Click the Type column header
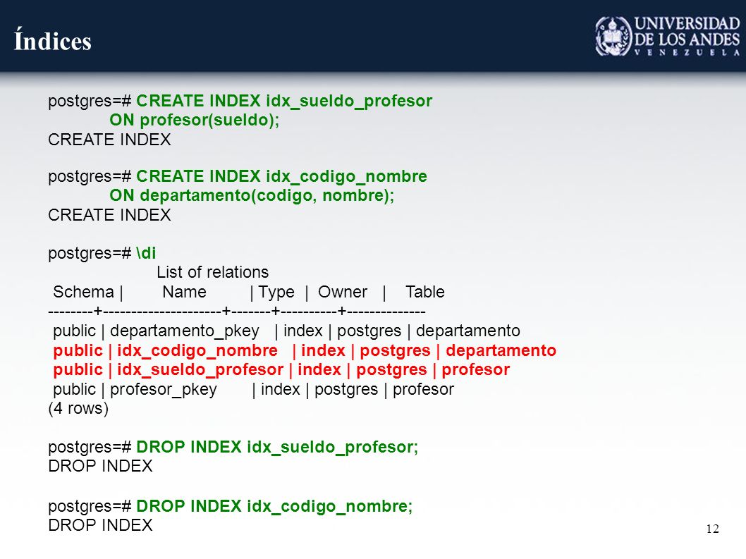Image resolution: width=746 pixels, height=559 pixels. point(276,292)
